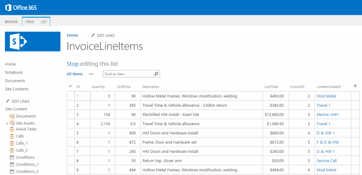
Task: Click the Office 365 logo
Action: (21, 8)
